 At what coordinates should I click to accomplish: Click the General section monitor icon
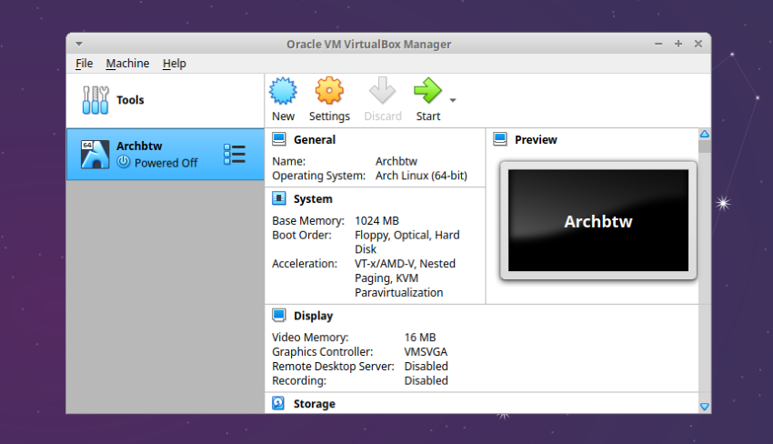pos(279,139)
